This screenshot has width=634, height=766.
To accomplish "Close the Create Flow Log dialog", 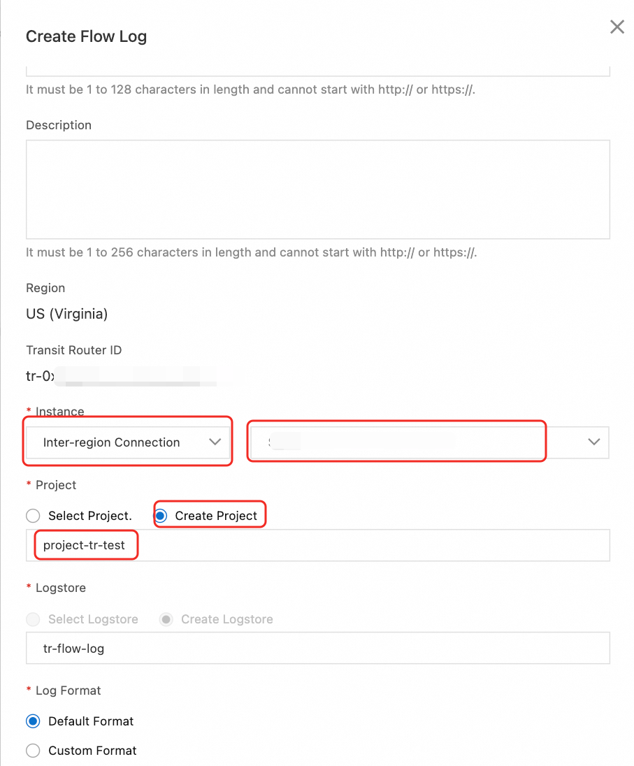I will [617, 27].
